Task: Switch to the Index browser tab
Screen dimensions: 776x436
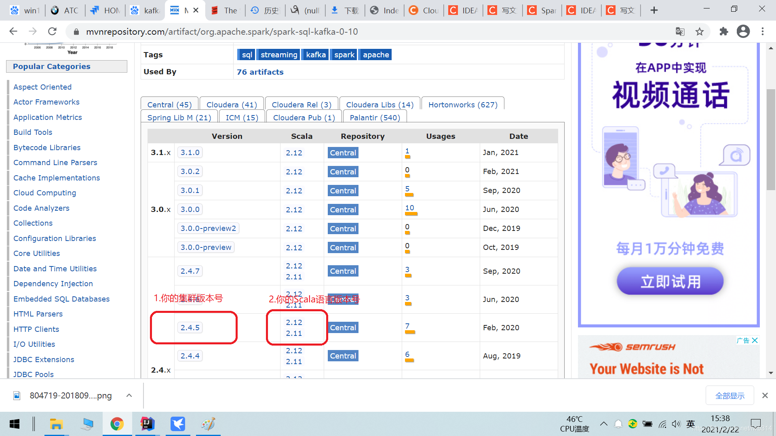Action: click(x=385, y=10)
